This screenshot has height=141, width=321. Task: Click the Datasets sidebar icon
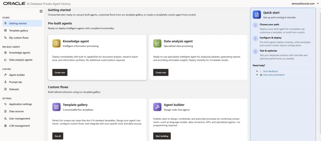coord(6,89)
